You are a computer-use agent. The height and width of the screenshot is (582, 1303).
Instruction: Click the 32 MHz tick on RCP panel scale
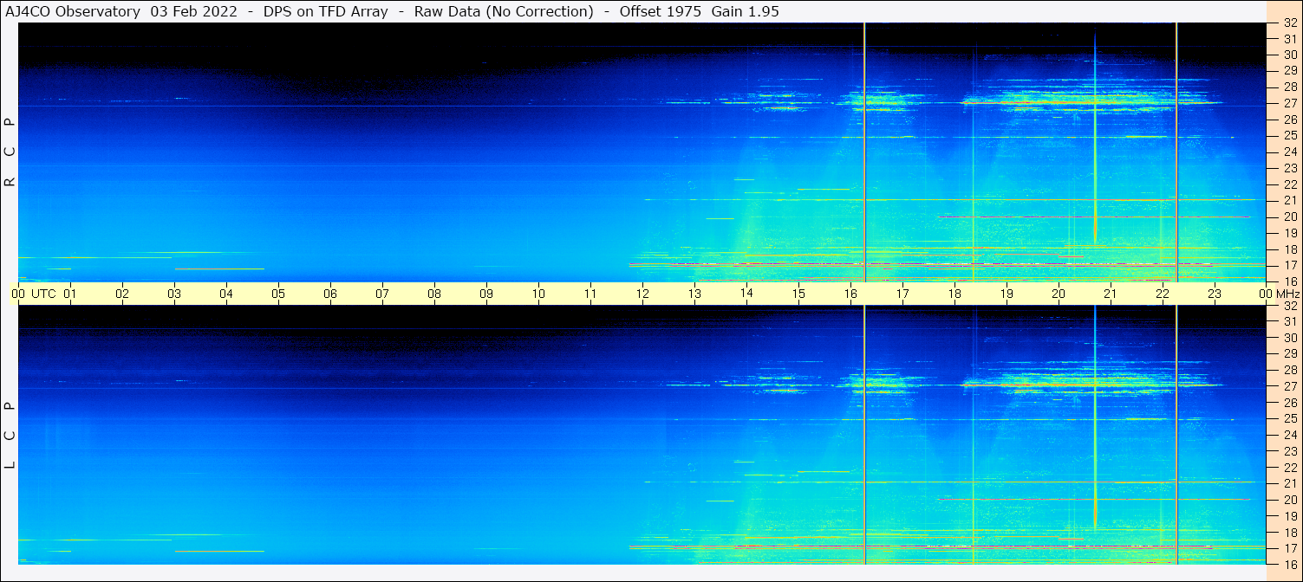click(1290, 23)
